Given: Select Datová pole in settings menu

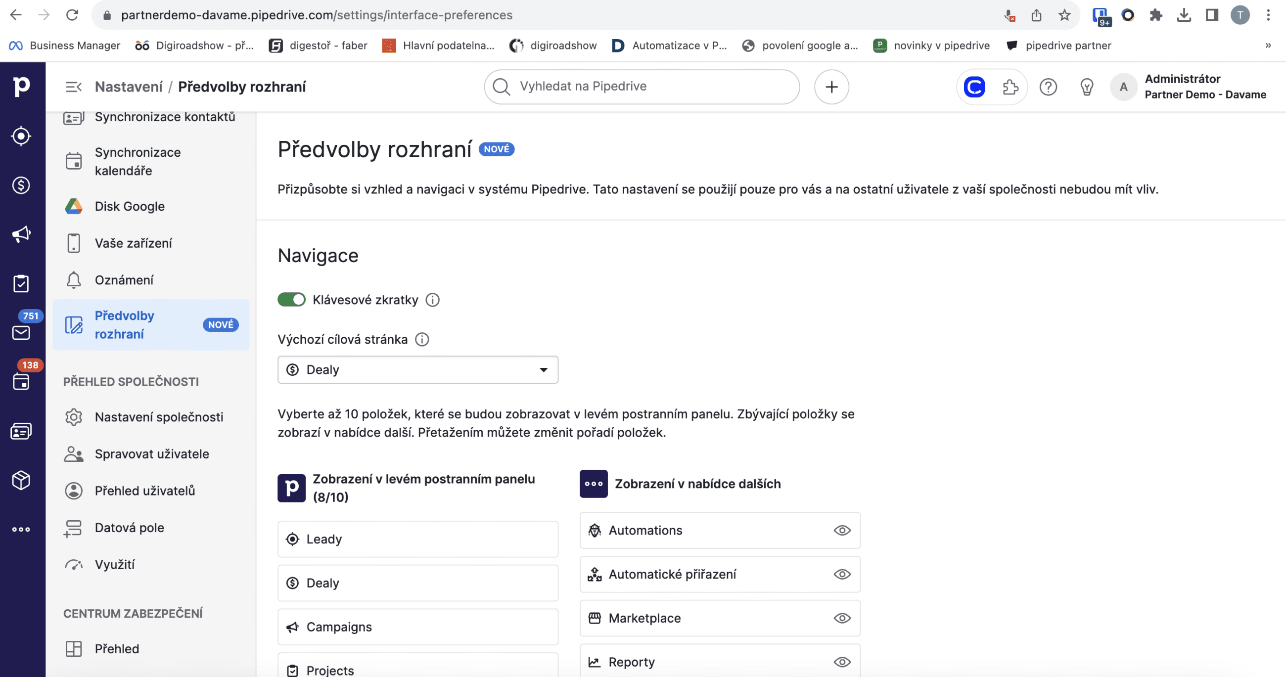Looking at the screenshot, I should [129, 528].
